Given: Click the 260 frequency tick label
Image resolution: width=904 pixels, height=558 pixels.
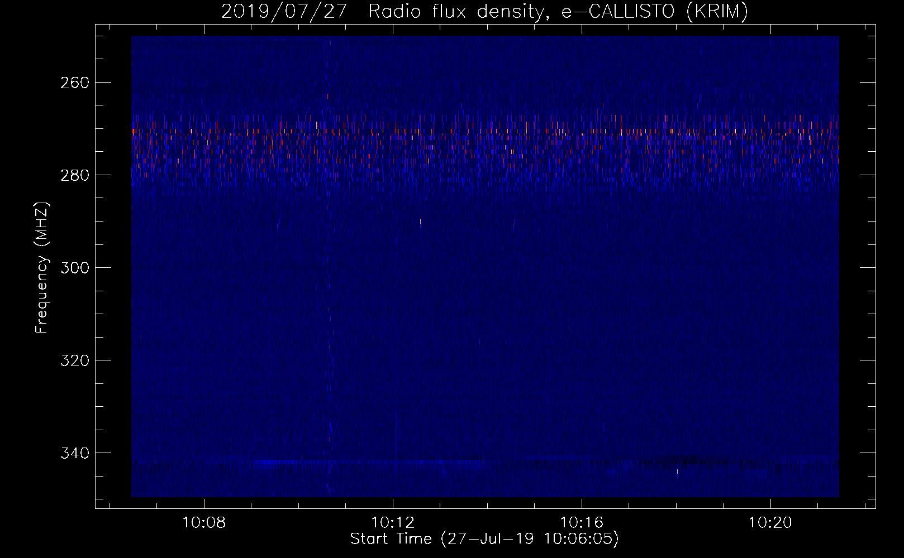Looking at the screenshot, I should pos(74,83).
